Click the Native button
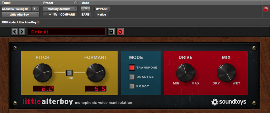The width and height of the screenshot is (270, 113). [102, 15]
